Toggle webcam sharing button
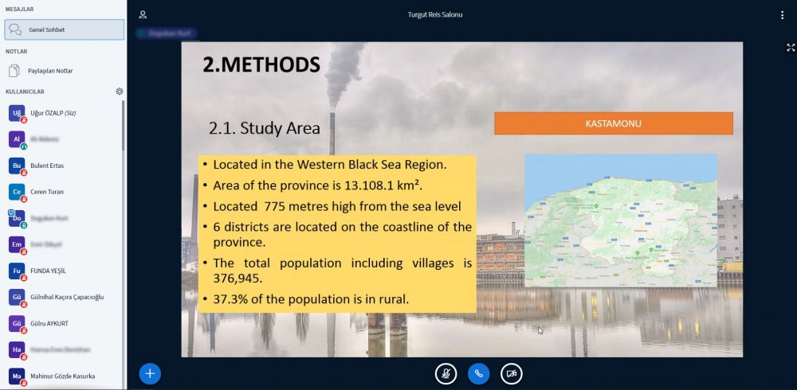This screenshot has width=797, height=390. pyautogui.click(x=512, y=373)
